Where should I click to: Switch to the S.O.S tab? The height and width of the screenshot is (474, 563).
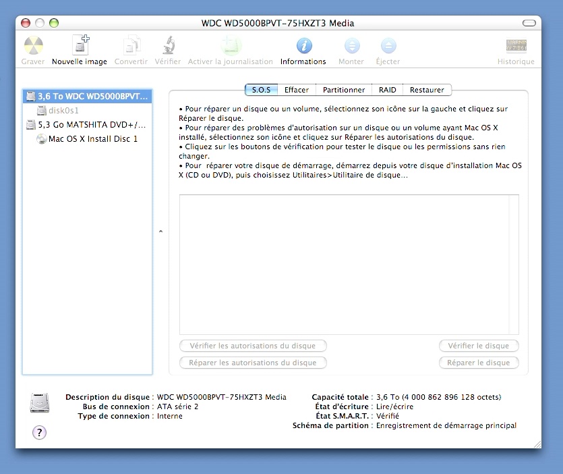261,90
